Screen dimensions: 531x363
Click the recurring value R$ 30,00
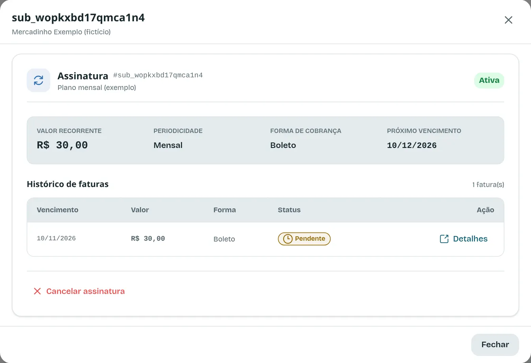(62, 145)
